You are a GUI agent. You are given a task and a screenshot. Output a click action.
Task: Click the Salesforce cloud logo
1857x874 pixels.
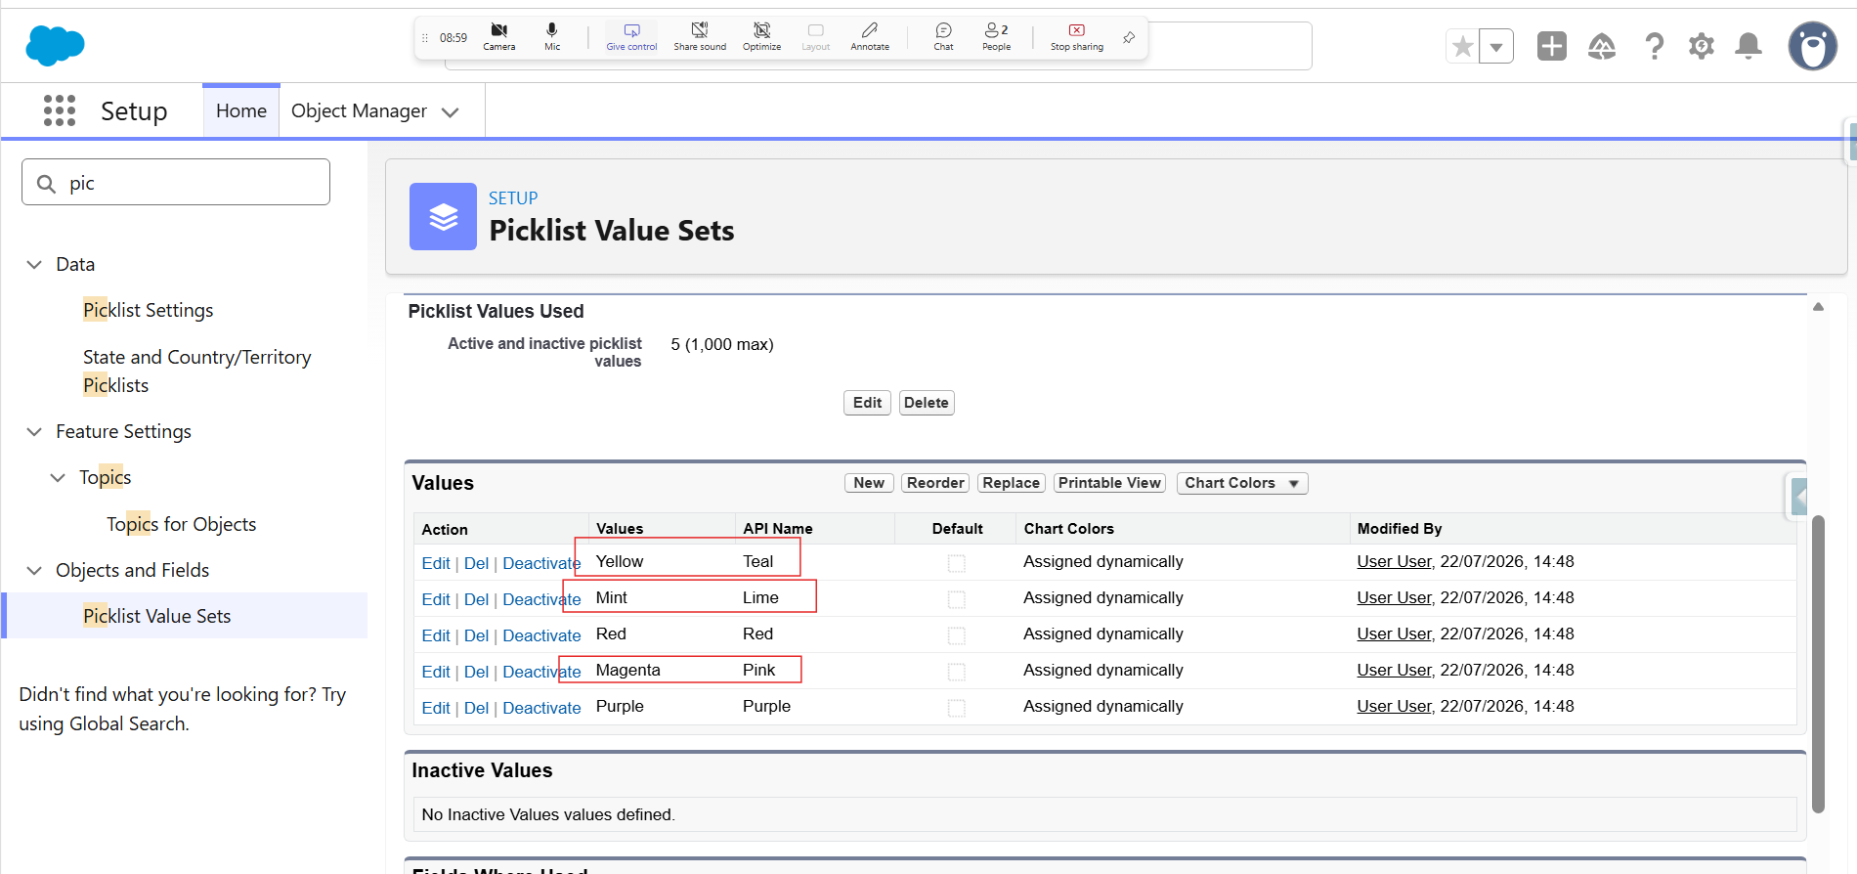pos(55,46)
